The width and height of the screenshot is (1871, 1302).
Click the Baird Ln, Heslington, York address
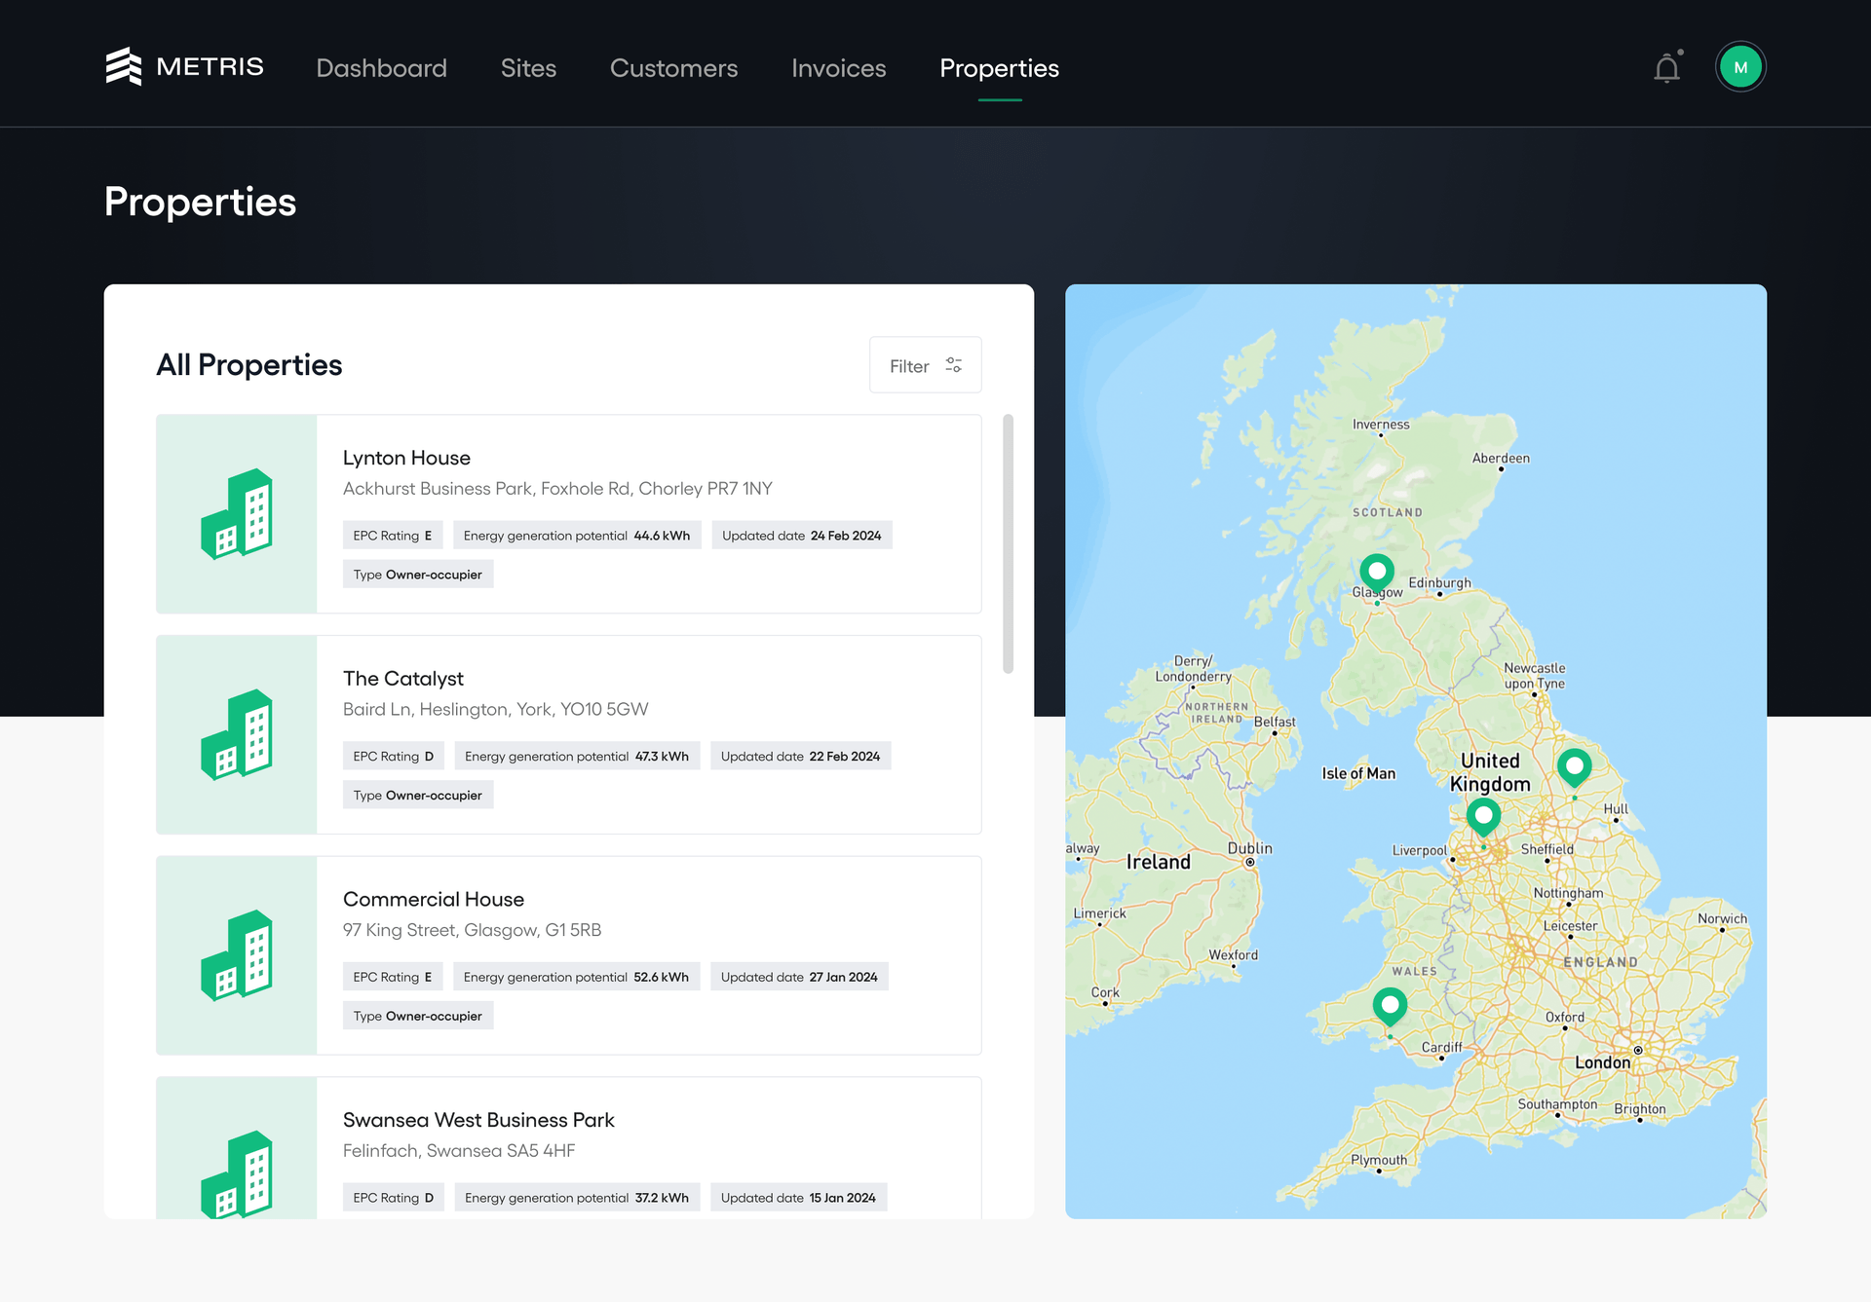[495, 710]
